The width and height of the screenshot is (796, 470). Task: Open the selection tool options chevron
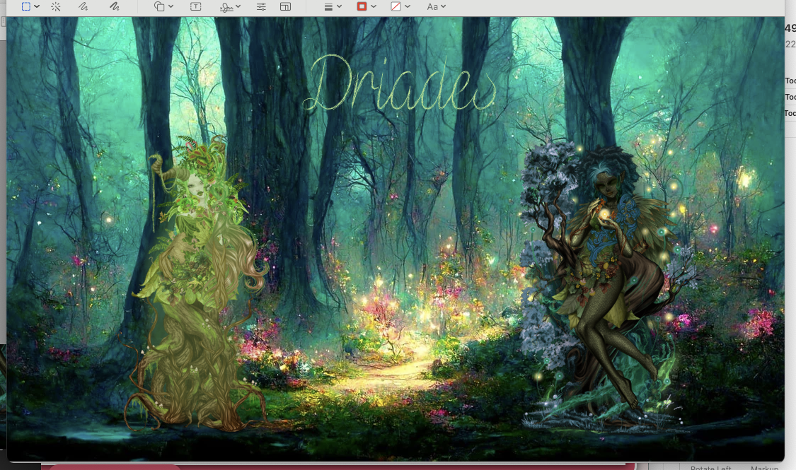coord(37,6)
